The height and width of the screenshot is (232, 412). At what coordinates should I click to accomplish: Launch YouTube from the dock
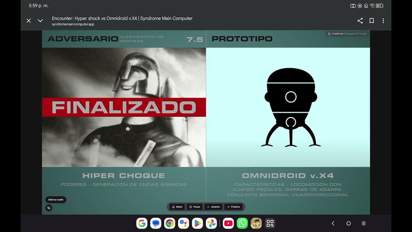tap(228, 223)
